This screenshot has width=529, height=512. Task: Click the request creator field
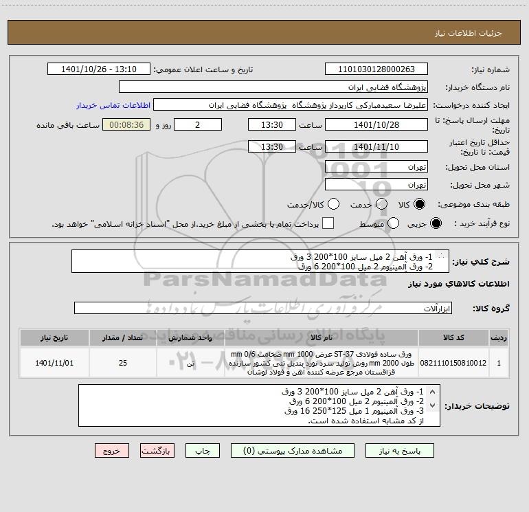291,105
